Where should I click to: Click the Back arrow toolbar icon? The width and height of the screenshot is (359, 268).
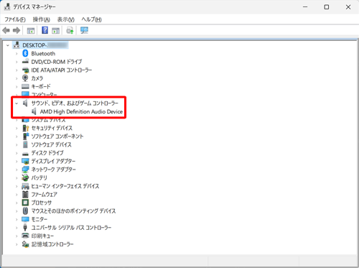pyautogui.click(x=6, y=30)
